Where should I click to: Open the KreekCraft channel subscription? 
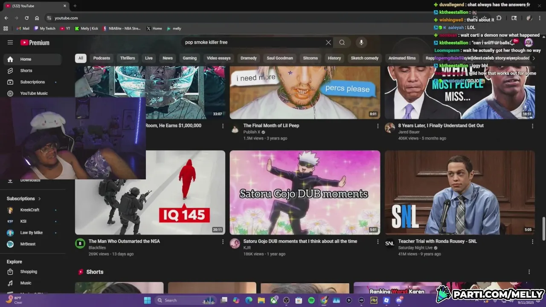click(x=32, y=210)
